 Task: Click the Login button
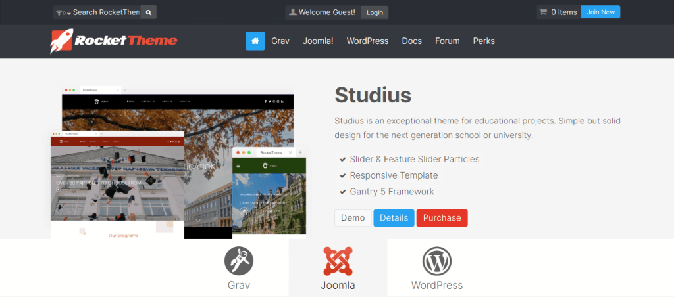coord(375,12)
